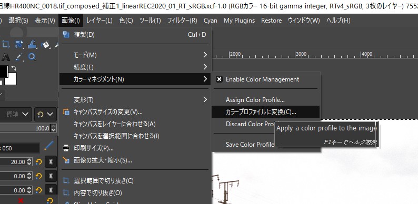Choose キャンバスサイズの変更(V)...

[x=135, y=112]
